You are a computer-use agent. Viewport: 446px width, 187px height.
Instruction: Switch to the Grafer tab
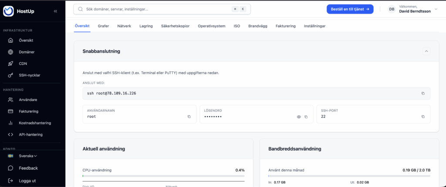103,26
